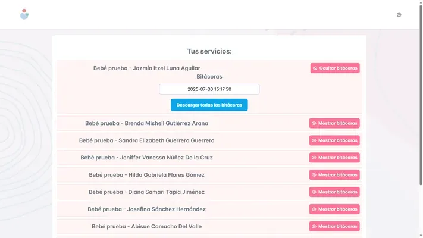
Task: Show bitácoras for Jeniffer Vanessa Núñez De la Cruz
Action: [334, 158]
